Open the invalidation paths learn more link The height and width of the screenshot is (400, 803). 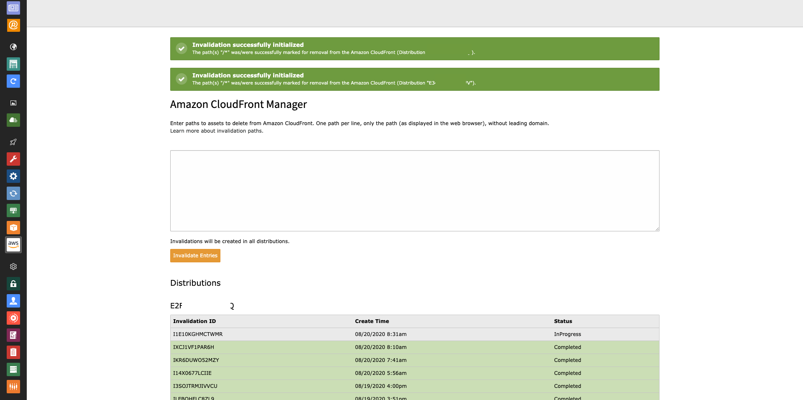coord(216,131)
